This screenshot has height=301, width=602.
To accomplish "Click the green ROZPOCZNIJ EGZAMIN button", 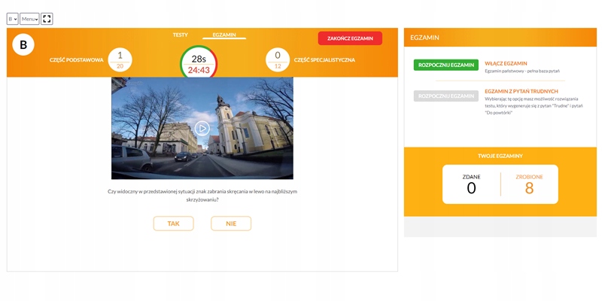I will point(446,65).
